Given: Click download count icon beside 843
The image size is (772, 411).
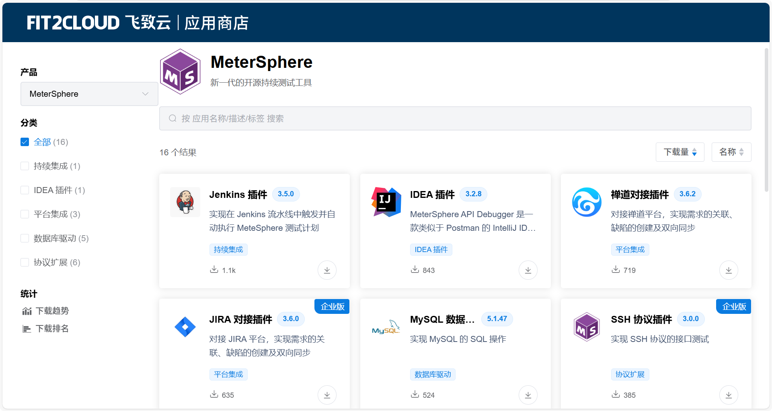Looking at the screenshot, I should (415, 269).
